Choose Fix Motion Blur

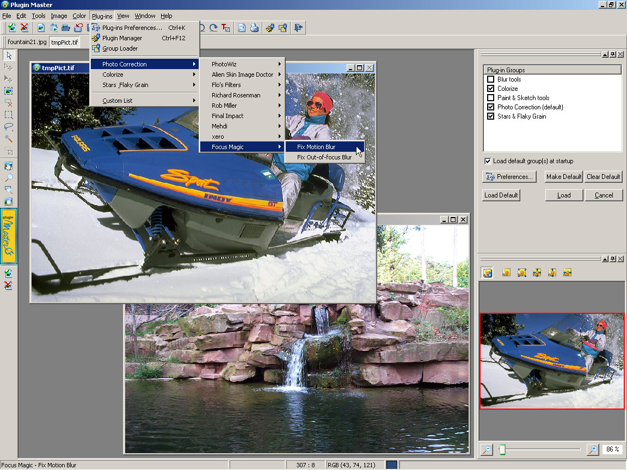tap(325, 147)
